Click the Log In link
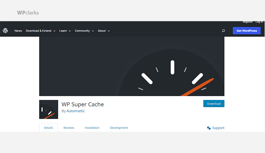 (259, 22)
